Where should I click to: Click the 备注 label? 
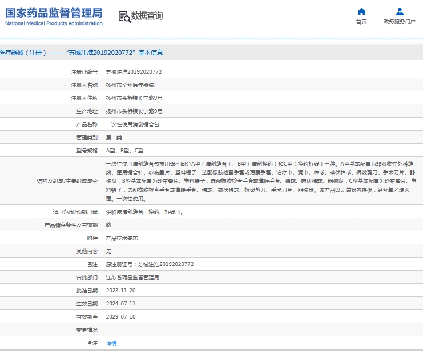pos(92,264)
